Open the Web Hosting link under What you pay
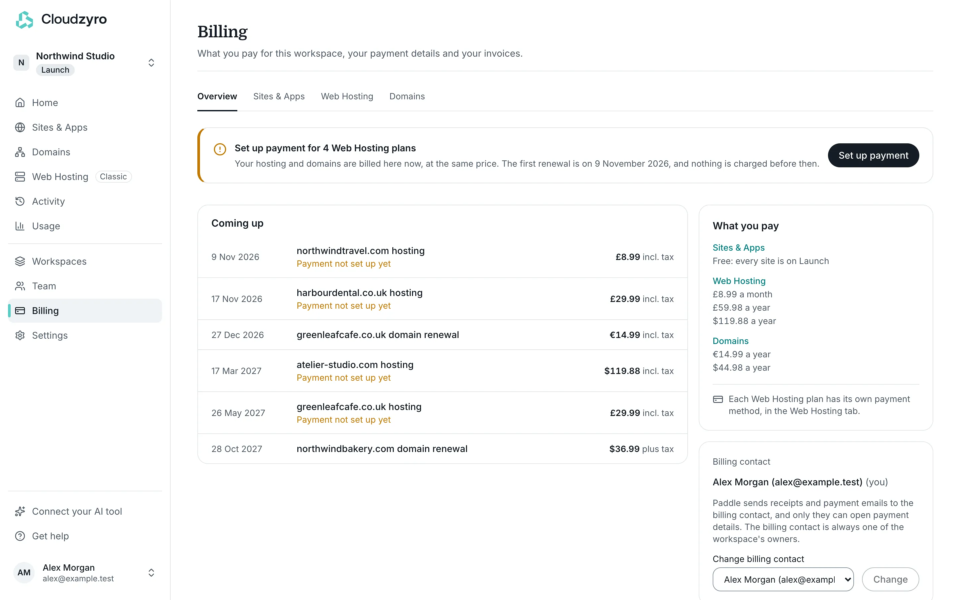The width and height of the screenshot is (960, 600). click(x=739, y=281)
